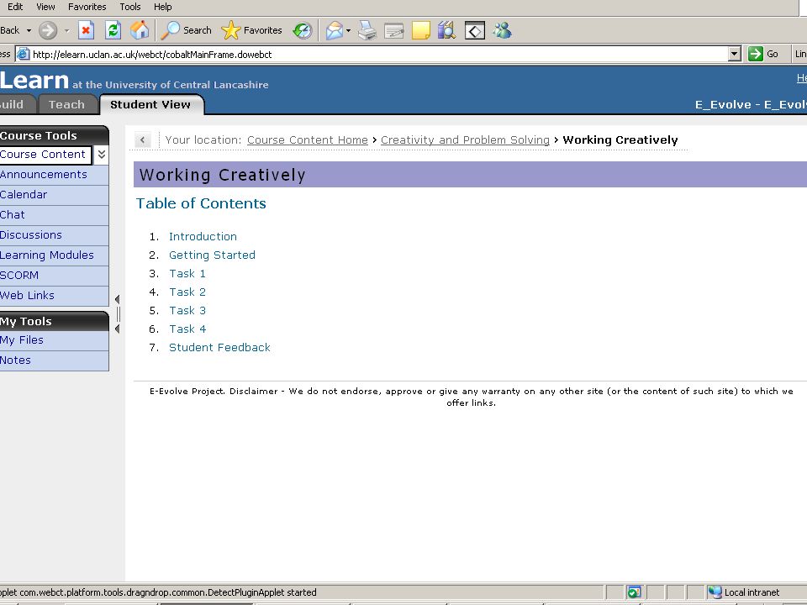
Task: Click the page icon beside URL
Action: click(24, 54)
